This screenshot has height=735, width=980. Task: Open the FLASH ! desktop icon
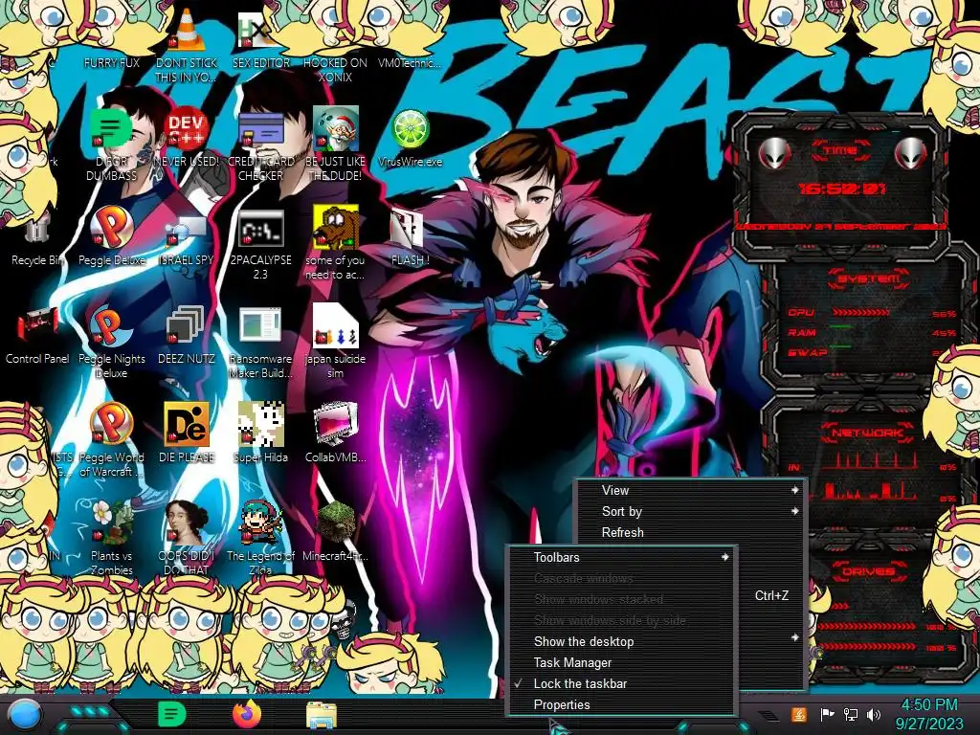(x=410, y=237)
